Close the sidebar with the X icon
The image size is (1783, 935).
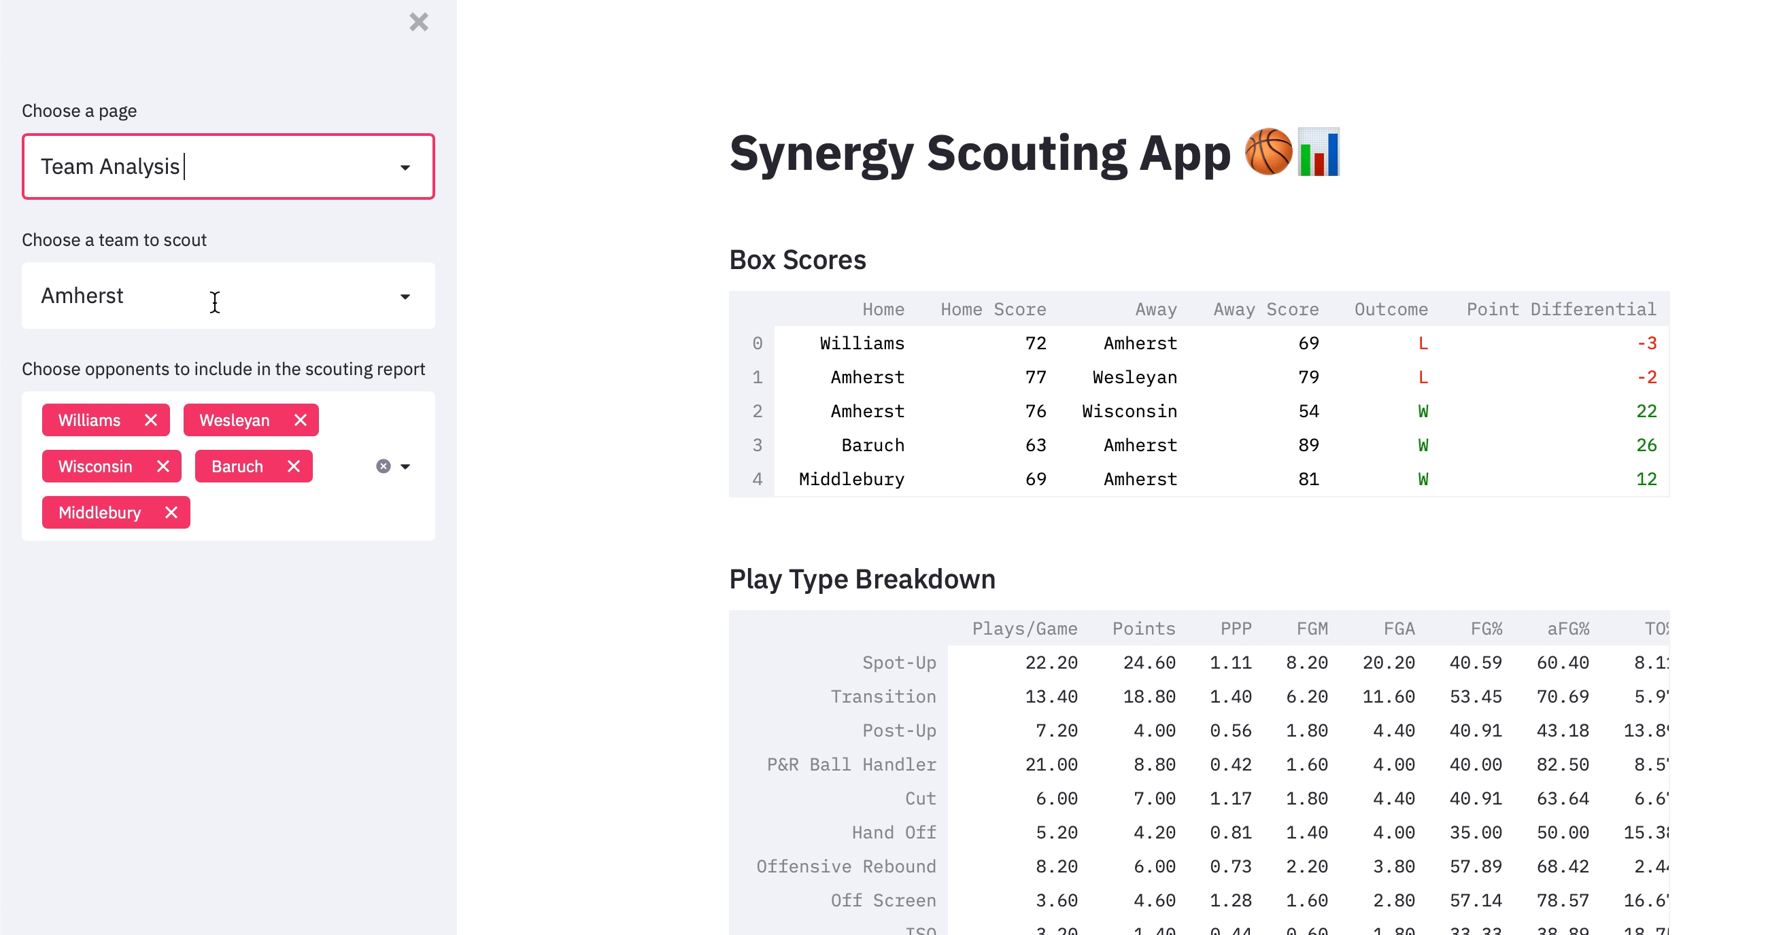pos(419,22)
